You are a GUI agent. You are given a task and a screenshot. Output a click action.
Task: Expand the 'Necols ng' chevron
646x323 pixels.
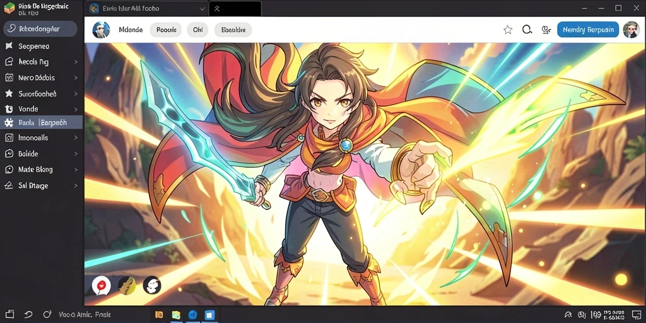coord(76,62)
